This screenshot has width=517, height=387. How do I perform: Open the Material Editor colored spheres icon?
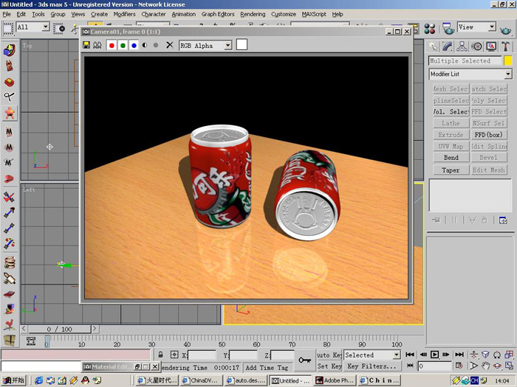pyautogui.click(x=430, y=29)
